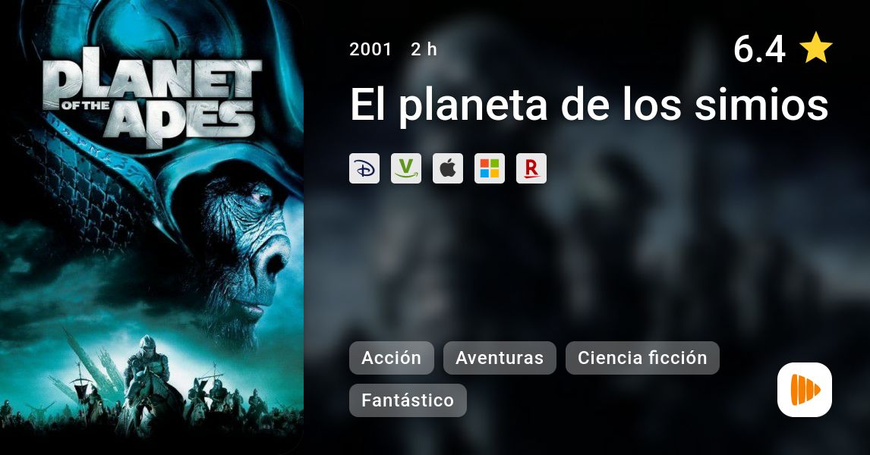Click the gold star rating icon
Screen dimensions: 870x455
(x=815, y=48)
